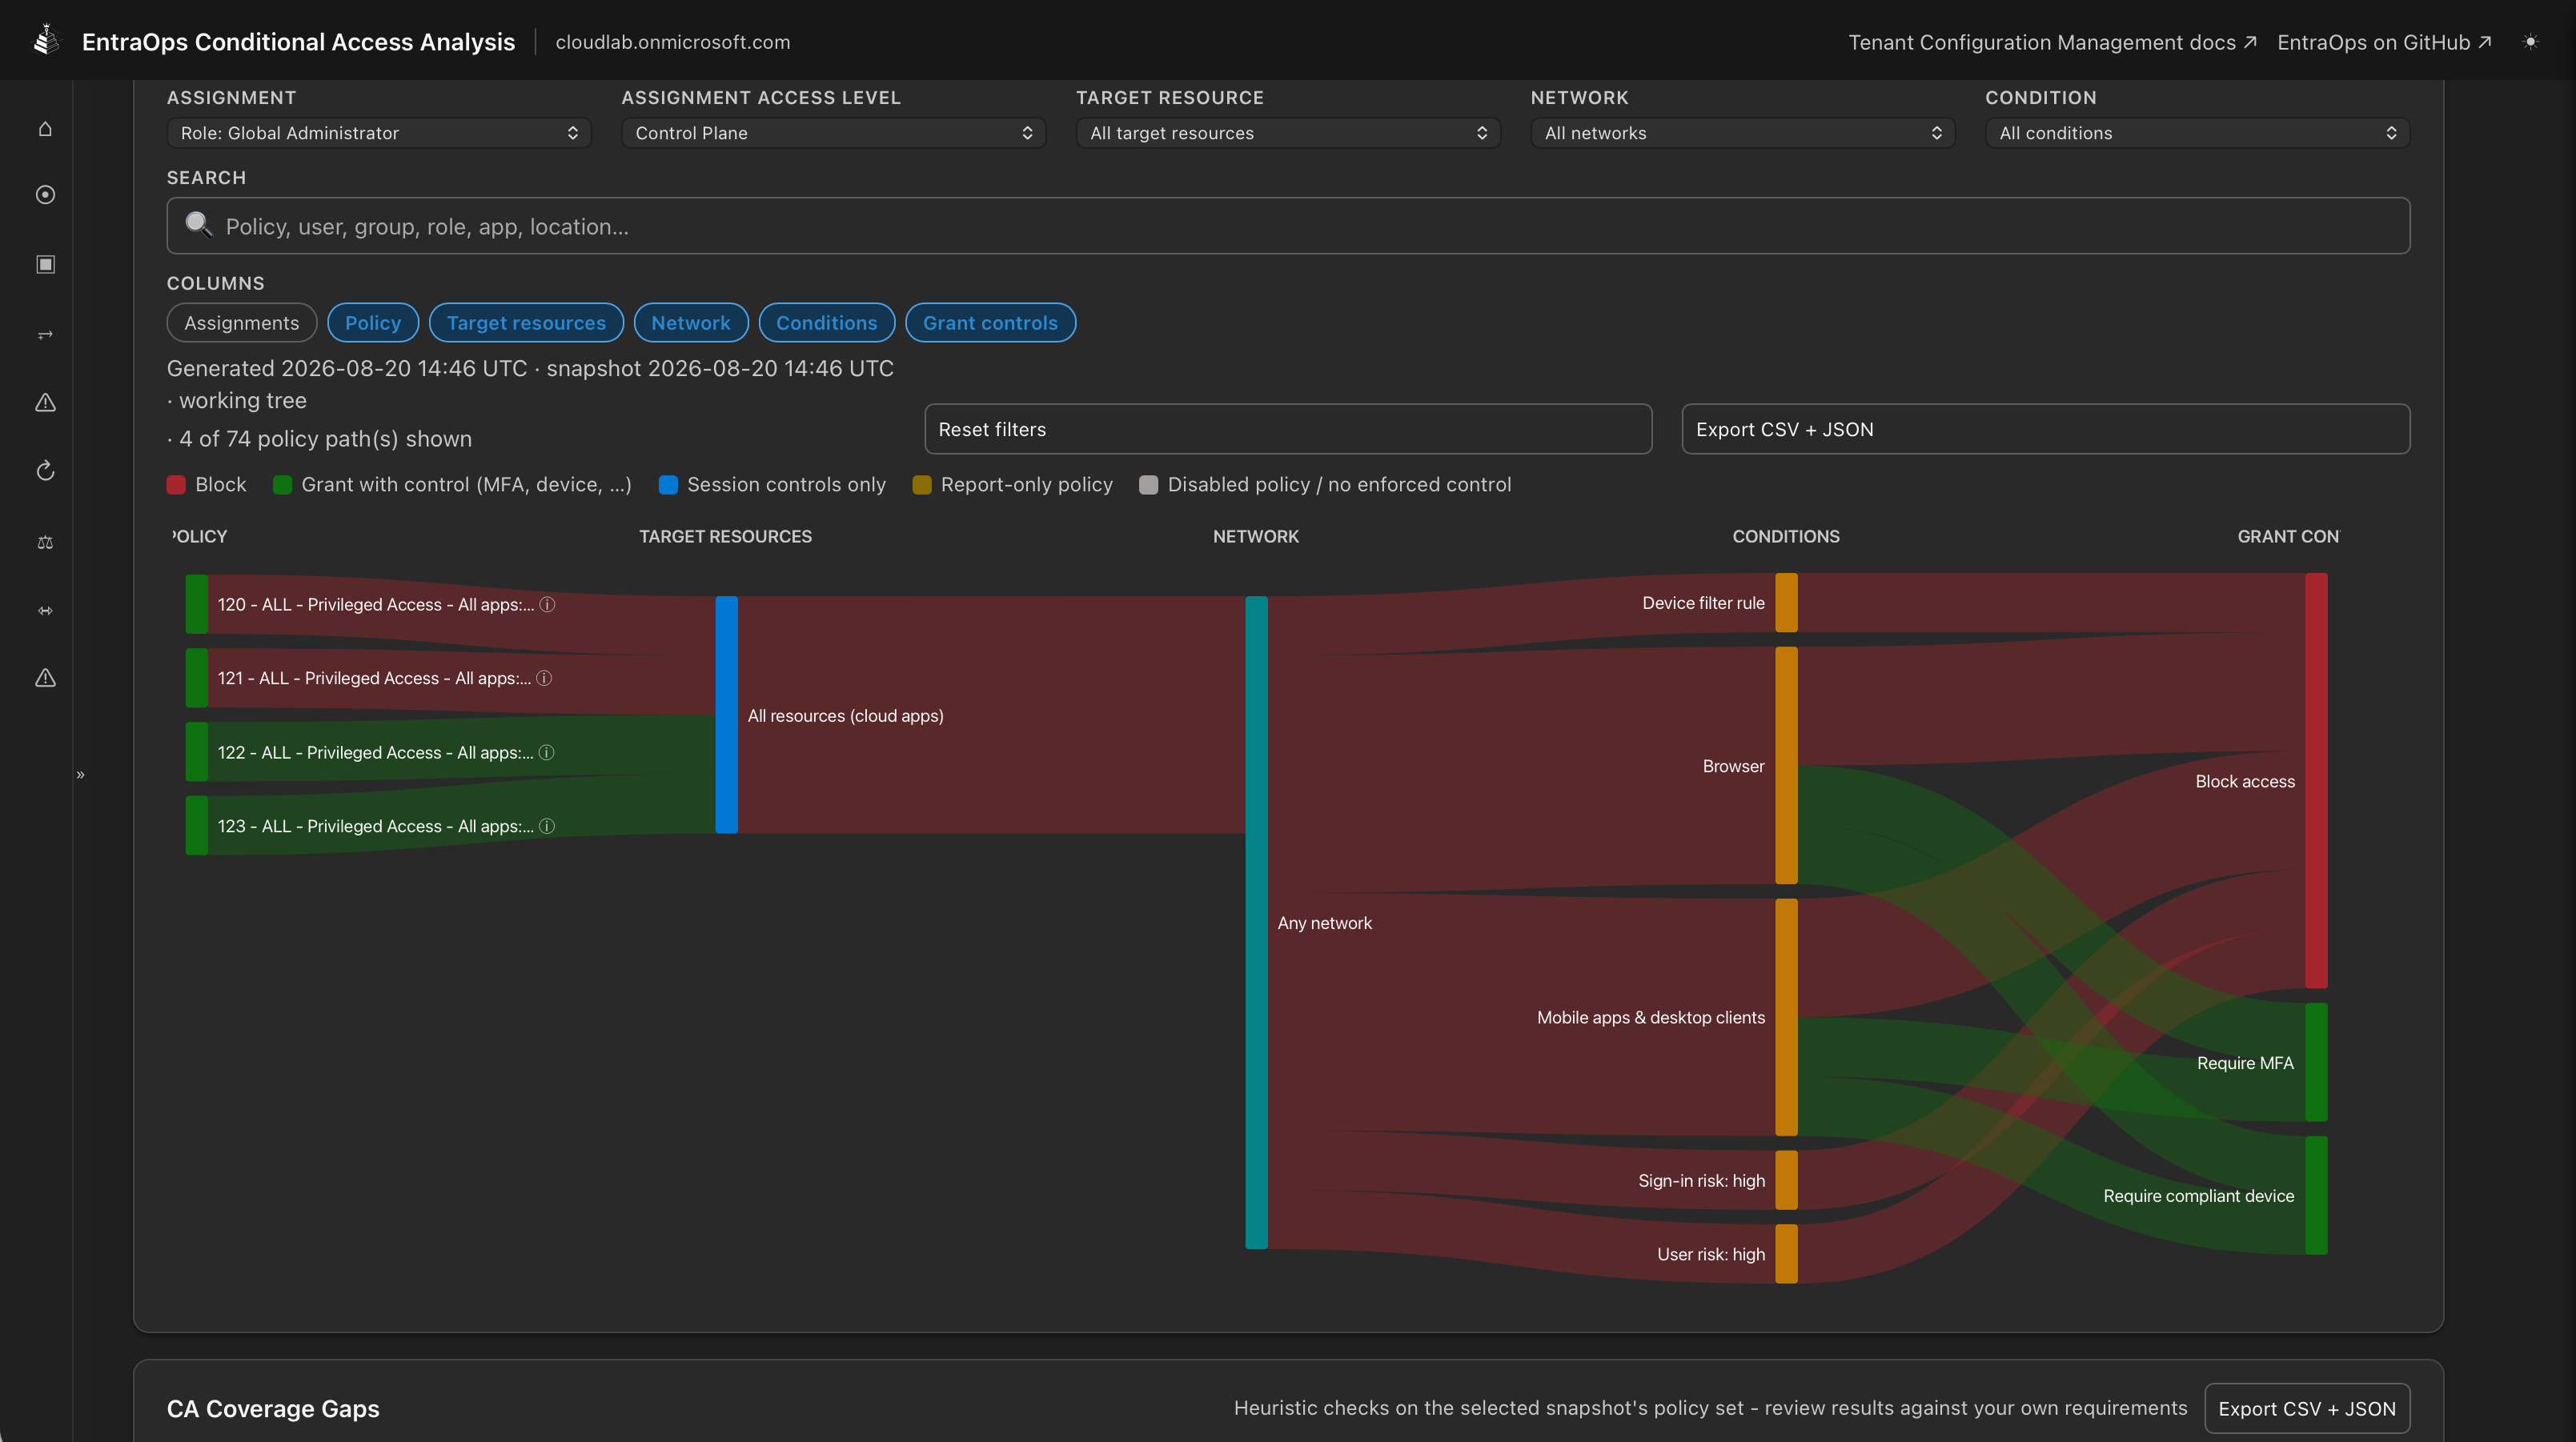Viewport: 2576px width, 1442px height.
Task: Click the EntraOps logo icon
Action: tap(46, 40)
